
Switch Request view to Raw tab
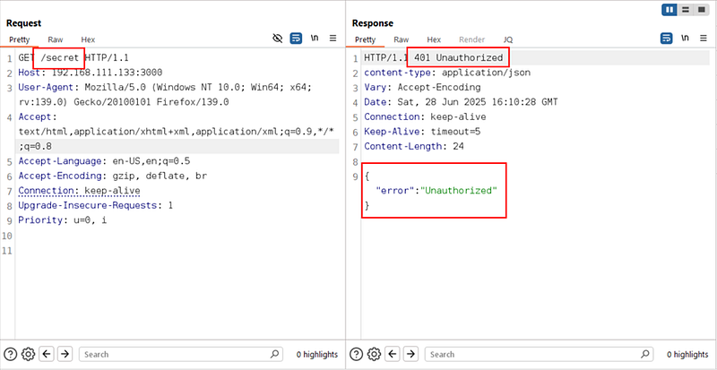click(x=56, y=39)
